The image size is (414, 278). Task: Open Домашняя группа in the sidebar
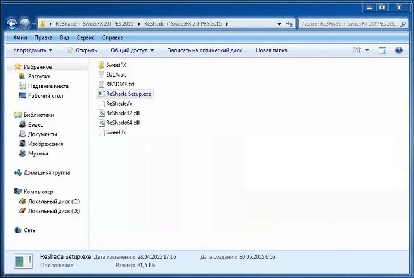click(47, 172)
